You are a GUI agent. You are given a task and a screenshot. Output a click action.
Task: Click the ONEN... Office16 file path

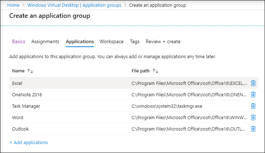click(189, 95)
